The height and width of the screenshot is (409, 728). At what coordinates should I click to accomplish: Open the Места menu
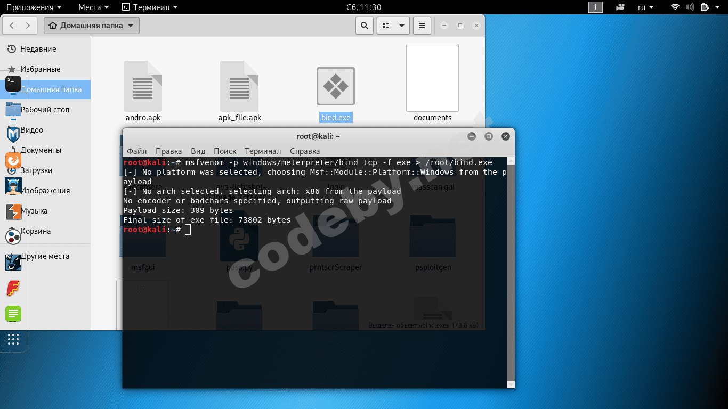[x=94, y=7]
